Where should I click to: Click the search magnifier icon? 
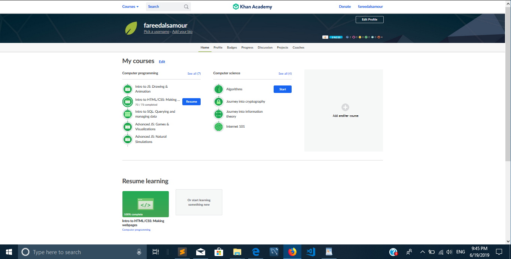186,7
